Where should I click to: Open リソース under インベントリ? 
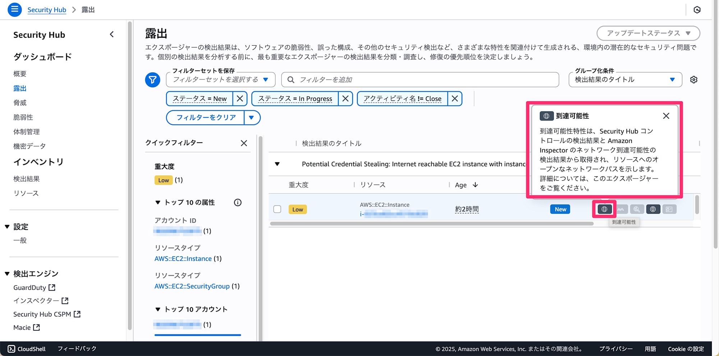[x=26, y=193]
